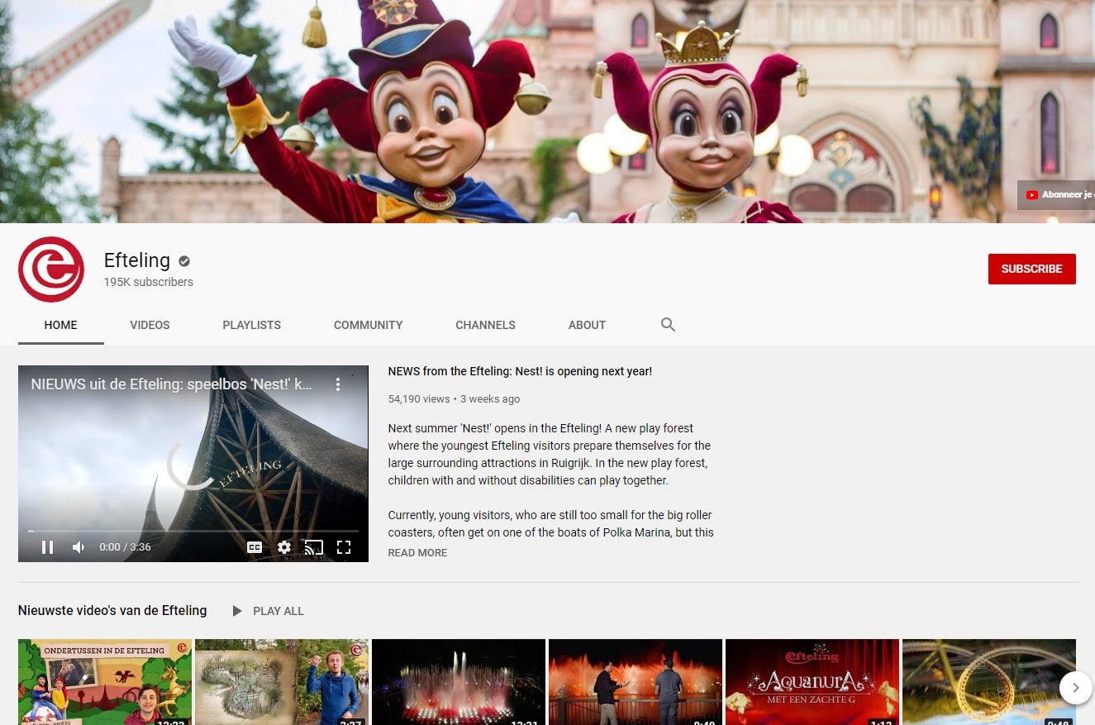Open the channel search magnifier icon

[x=668, y=325]
